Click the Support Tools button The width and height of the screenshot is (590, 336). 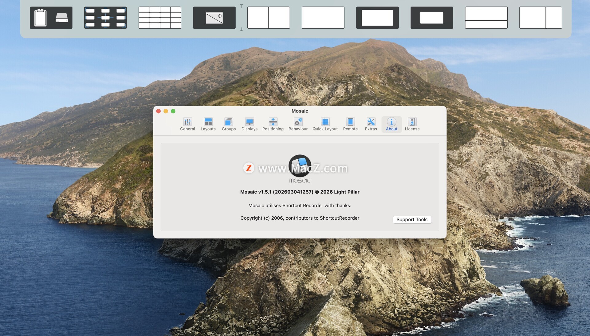point(412,219)
